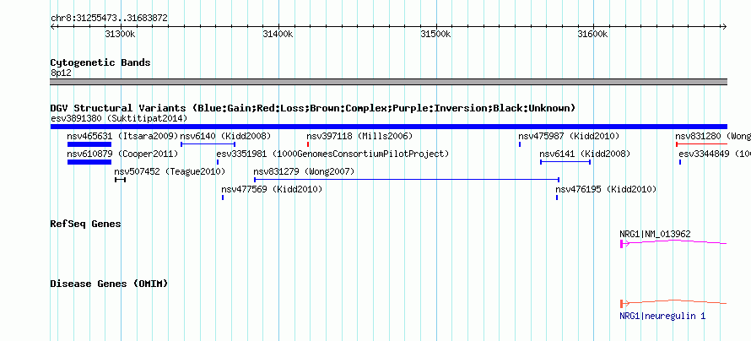Click the nsv610879 (Cooper2011) variant label
This screenshot has height=341, width=751.
coord(122,154)
